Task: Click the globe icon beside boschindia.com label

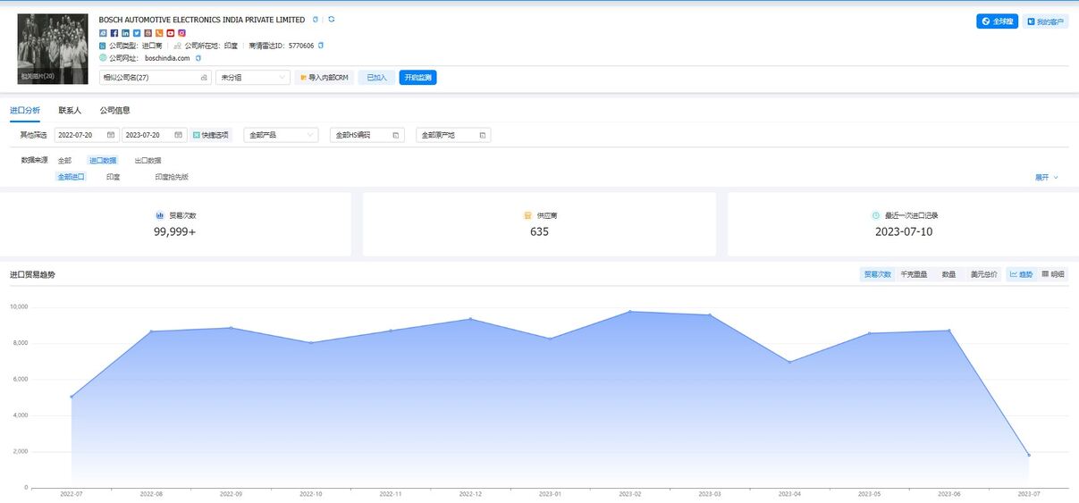Action: (x=103, y=57)
